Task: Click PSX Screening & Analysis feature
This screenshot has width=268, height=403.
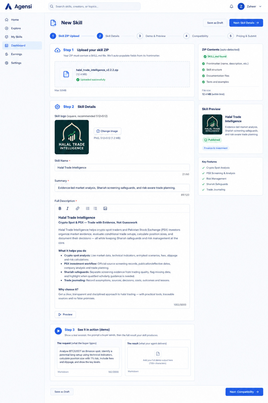Action: coord(219,173)
